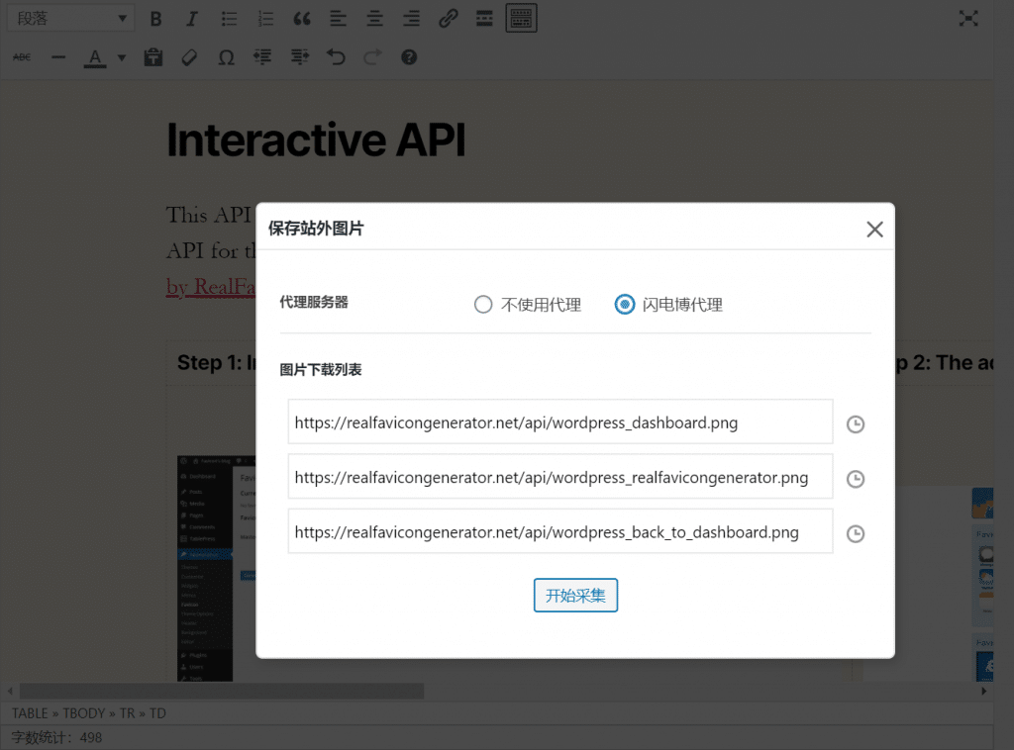Image resolution: width=1014 pixels, height=750 pixels.
Task: Enable paste as text mode
Action: tap(153, 56)
